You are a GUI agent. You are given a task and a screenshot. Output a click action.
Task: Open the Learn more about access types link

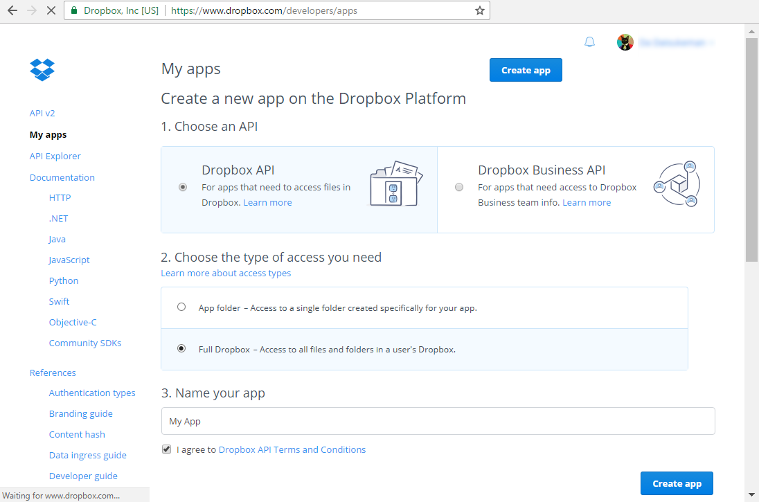[226, 273]
